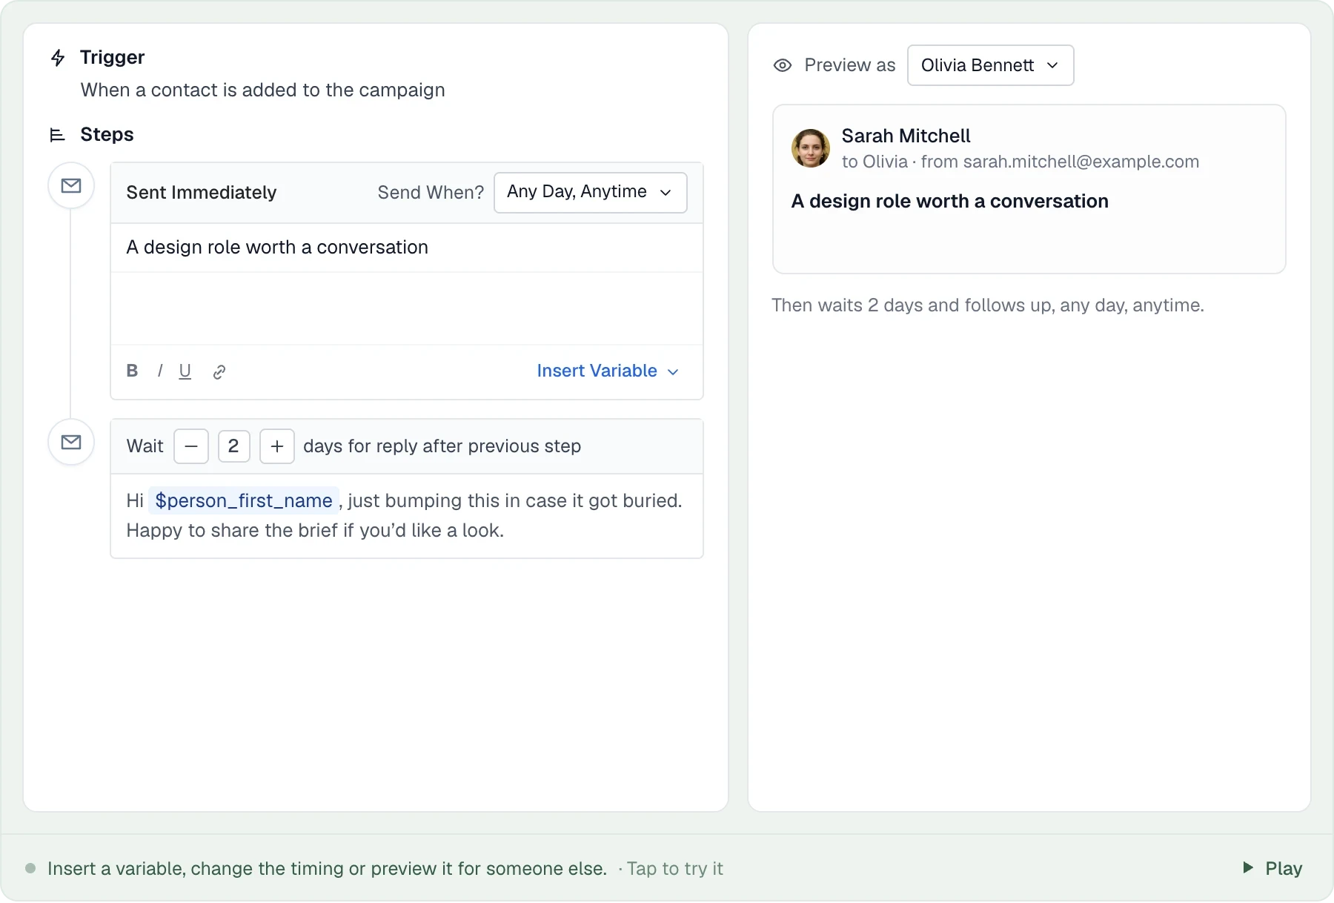The height and width of the screenshot is (903, 1334).
Task: Open the Olivia Bennett preview dropdown
Action: tap(991, 65)
